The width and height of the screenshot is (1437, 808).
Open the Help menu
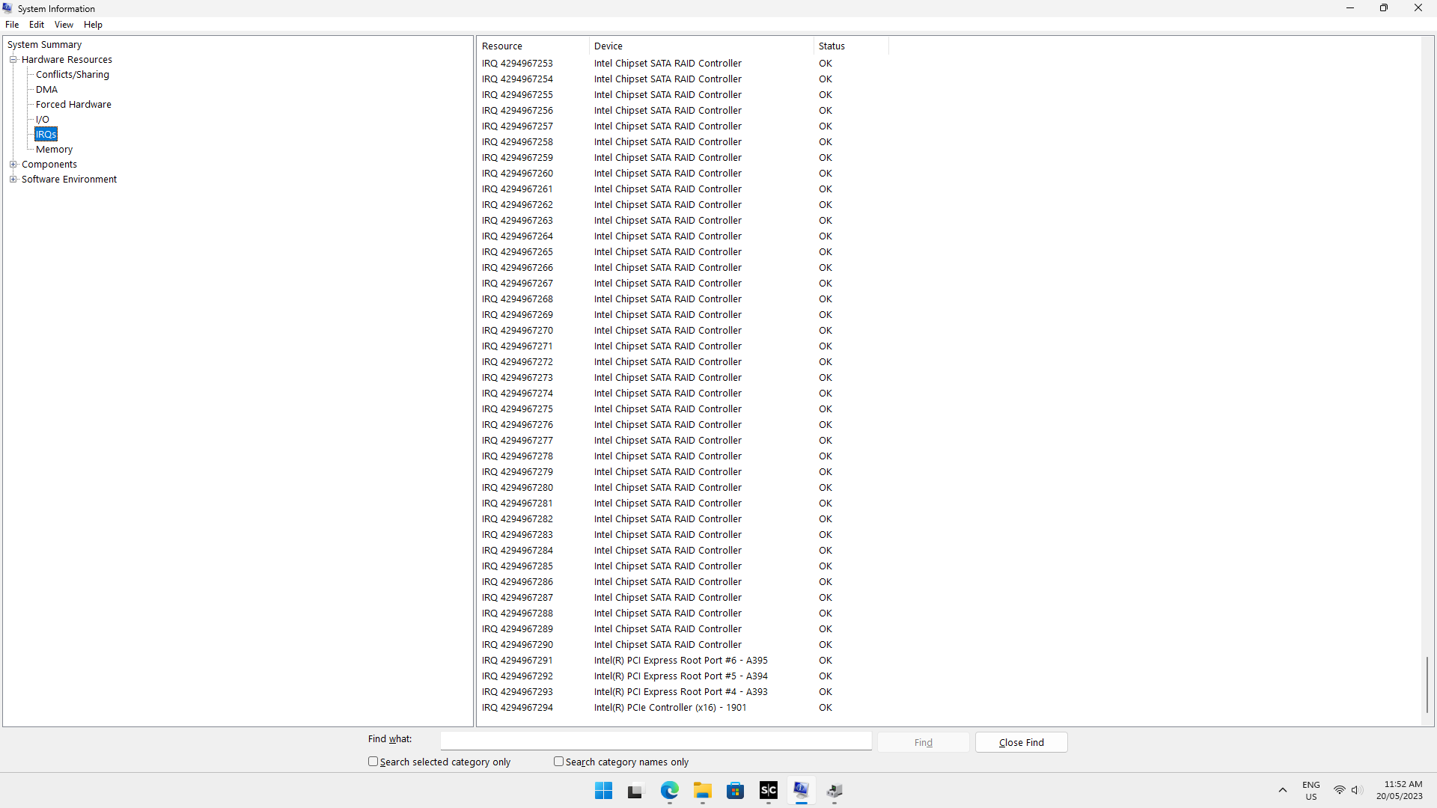coord(93,25)
